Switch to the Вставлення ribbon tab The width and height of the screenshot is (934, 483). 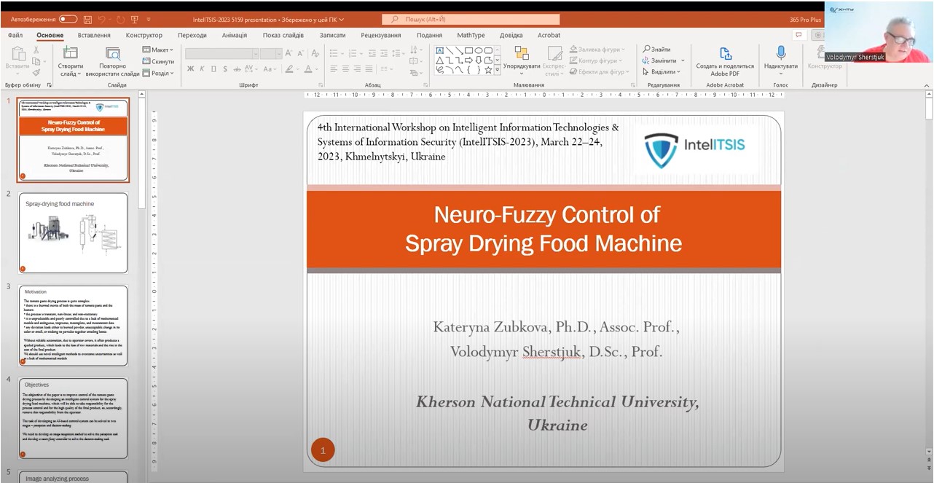[x=94, y=35]
